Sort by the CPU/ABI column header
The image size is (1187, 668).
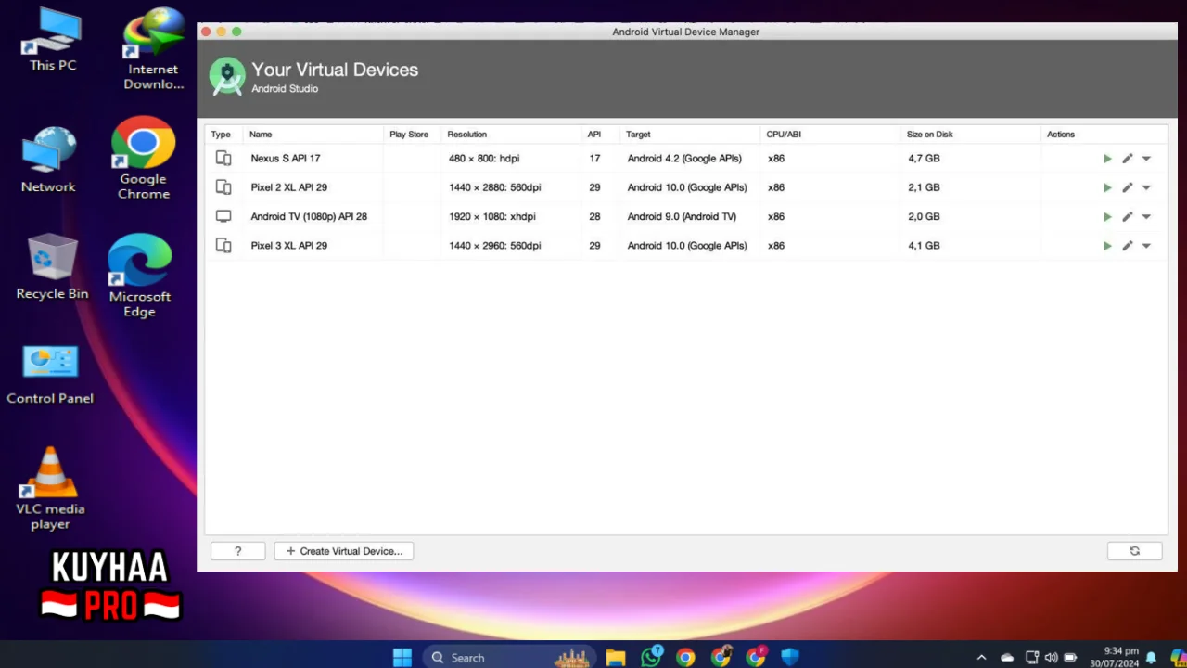830,135
